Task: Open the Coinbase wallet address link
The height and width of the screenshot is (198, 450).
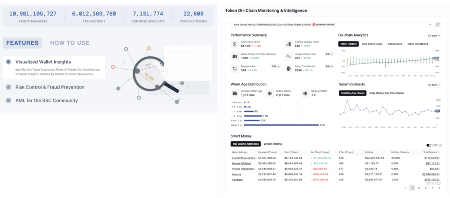Action: click(x=238, y=179)
